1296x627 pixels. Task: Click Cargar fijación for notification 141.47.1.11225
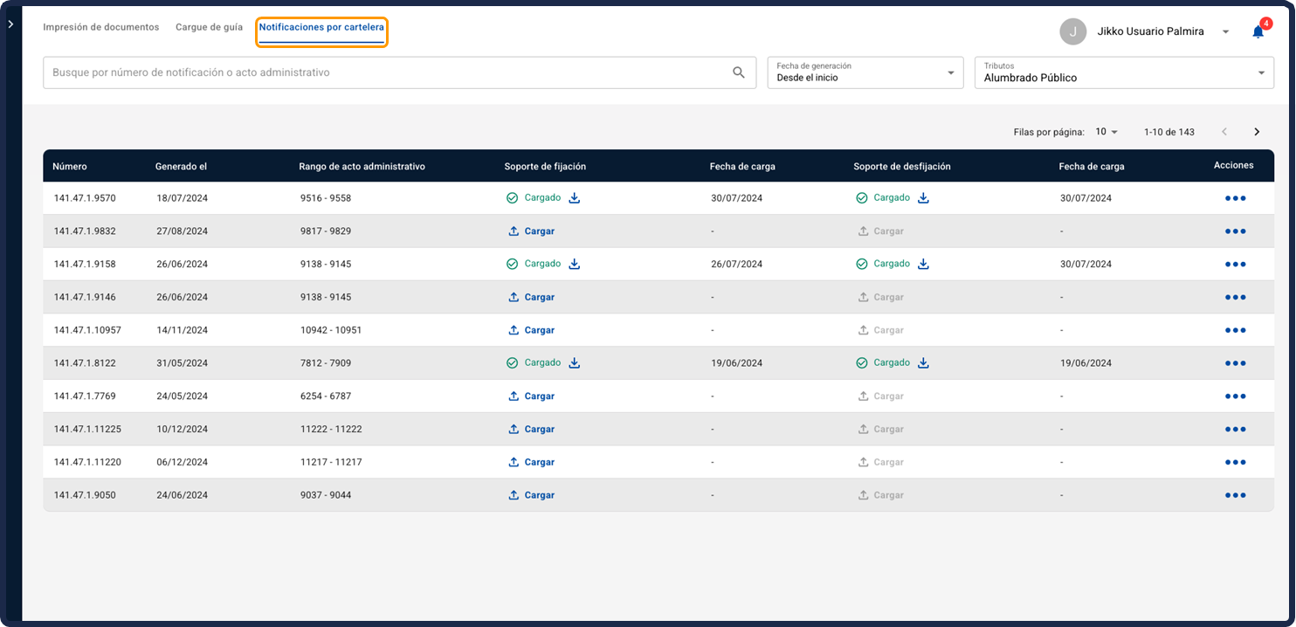pyautogui.click(x=532, y=430)
